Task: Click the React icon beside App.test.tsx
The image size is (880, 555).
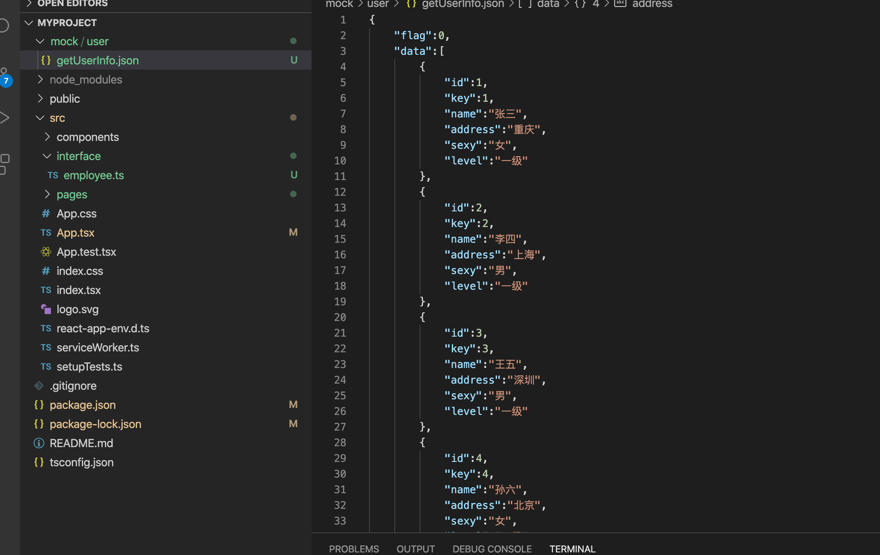Action: pos(46,252)
